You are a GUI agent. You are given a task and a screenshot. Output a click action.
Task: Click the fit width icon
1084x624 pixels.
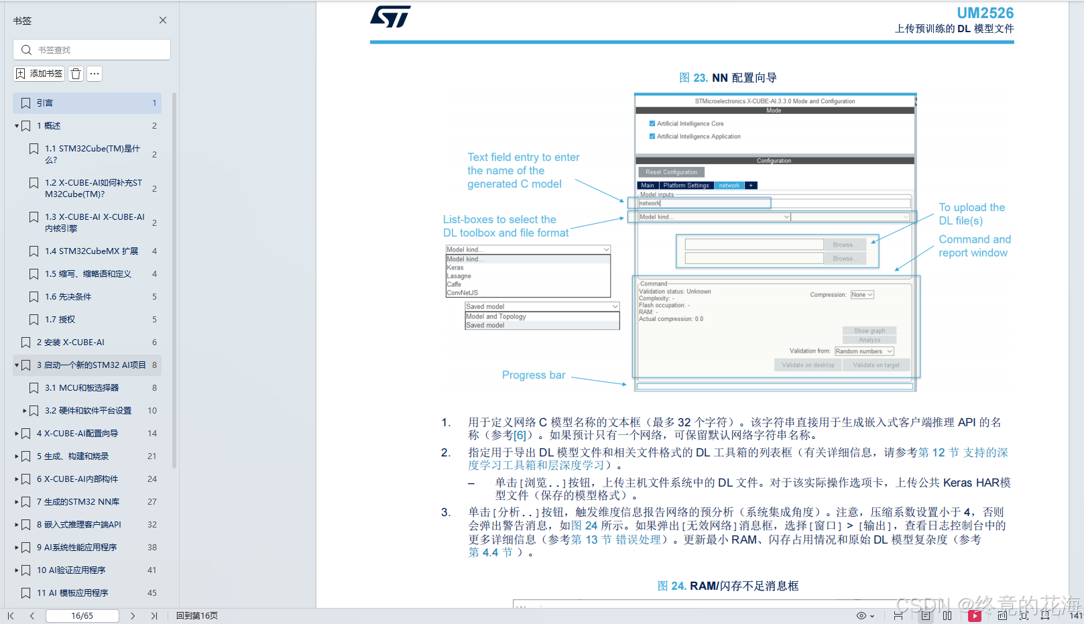click(1045, 615)
